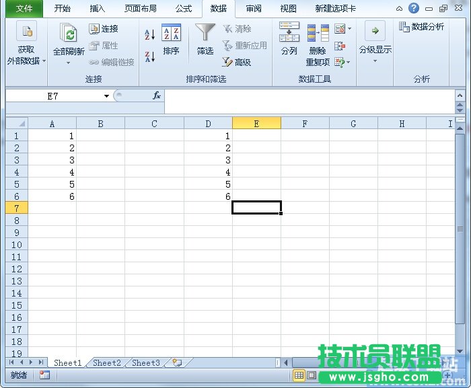Open the 公式 (Formulas) ribbon tab
This screenshot has height=388, width=471.
[184, 9]
